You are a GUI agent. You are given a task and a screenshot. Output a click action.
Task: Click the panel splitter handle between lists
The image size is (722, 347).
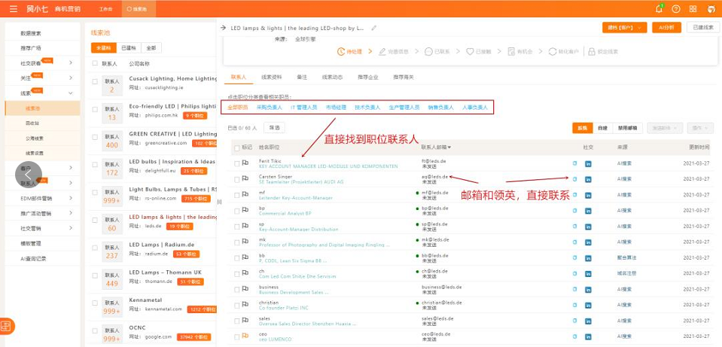pyautogui.click(x=219, y=202)
